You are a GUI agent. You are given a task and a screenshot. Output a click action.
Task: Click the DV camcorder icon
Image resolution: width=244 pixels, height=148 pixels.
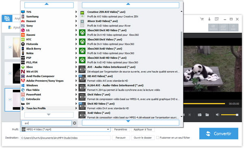[x=23, y=104]
